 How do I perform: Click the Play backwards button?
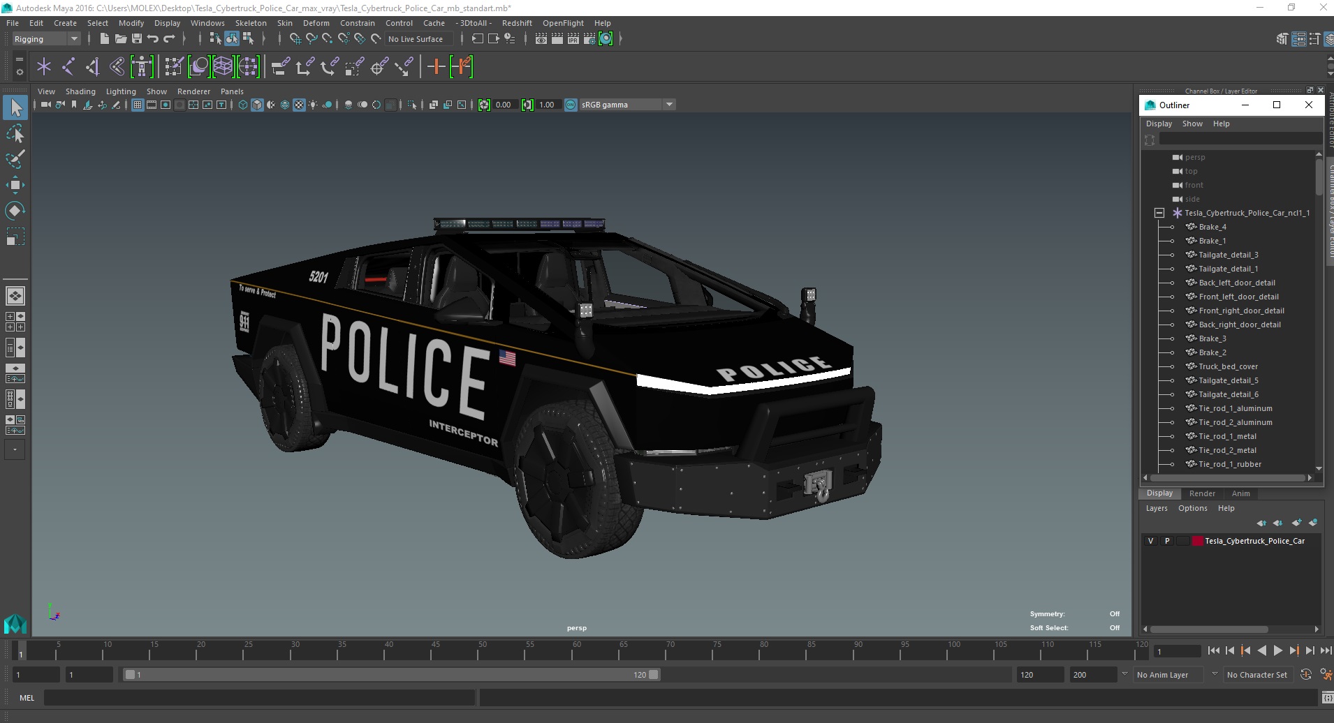pyautogui.click(x=1261, y=650)
